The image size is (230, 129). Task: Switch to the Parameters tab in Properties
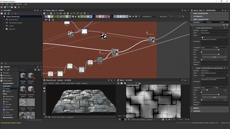(x=196, y=22)
